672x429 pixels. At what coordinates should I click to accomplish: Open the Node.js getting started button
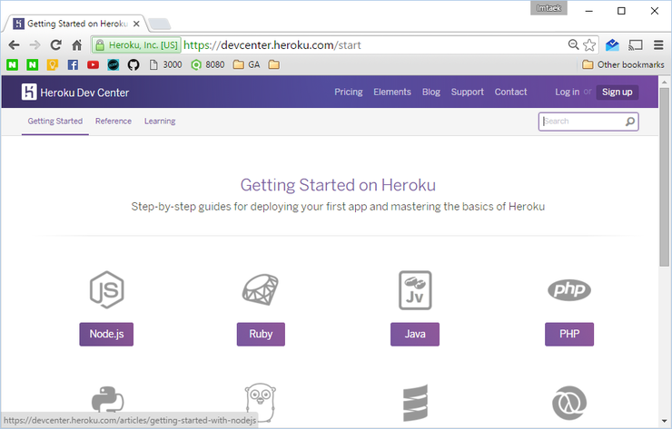click(106, 334)
